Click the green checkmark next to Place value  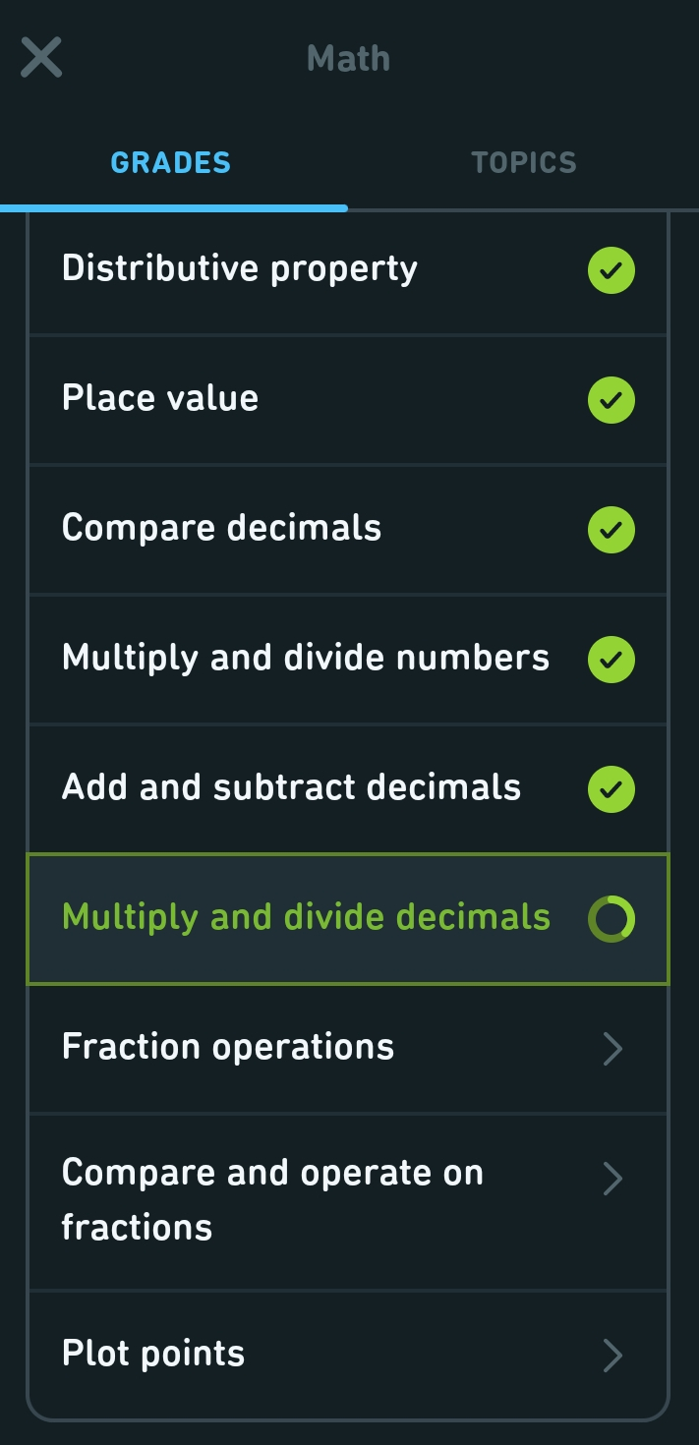(611, 400)
